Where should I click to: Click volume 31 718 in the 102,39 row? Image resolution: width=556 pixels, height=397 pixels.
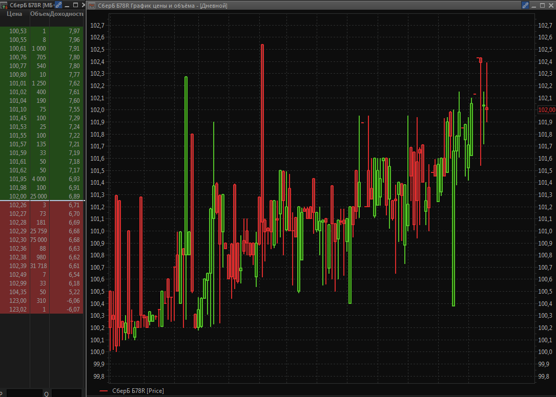[38, 266]
